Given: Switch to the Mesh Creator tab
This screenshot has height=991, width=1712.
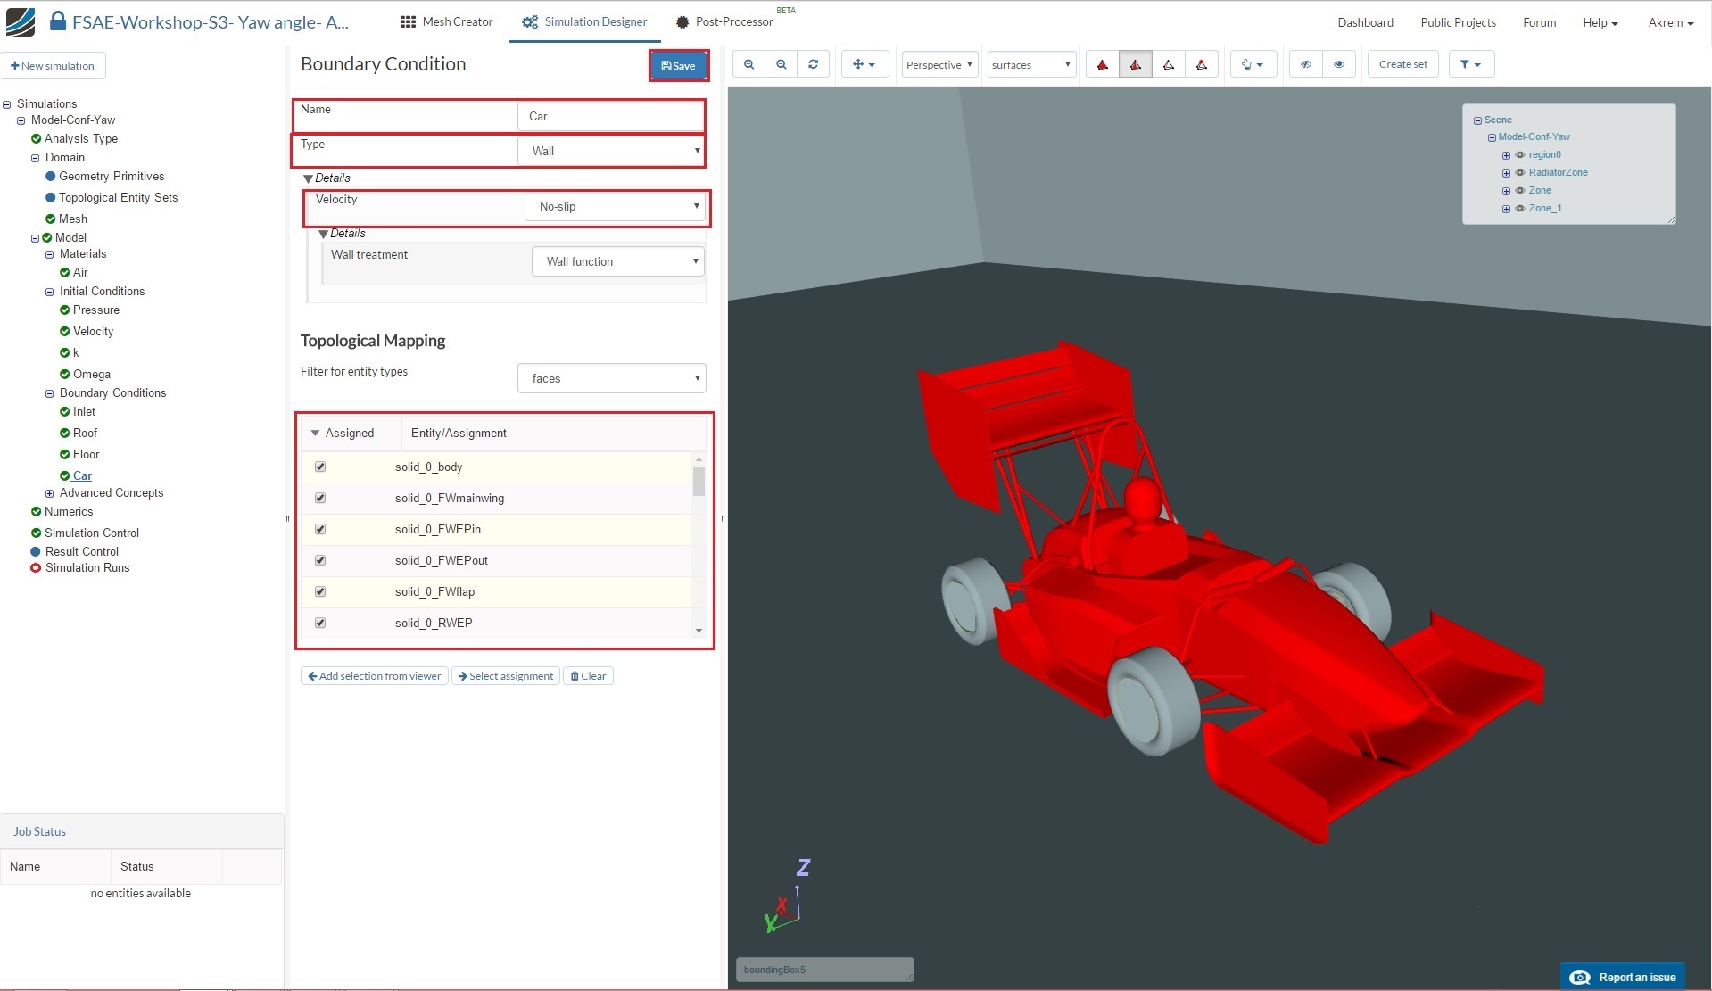Looking at the screenshot, I should pos(447,21).
